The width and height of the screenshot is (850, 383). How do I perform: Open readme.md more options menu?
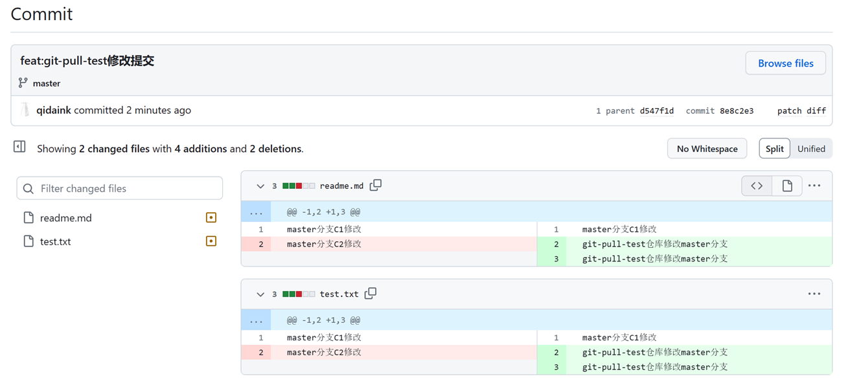point(814,186)
